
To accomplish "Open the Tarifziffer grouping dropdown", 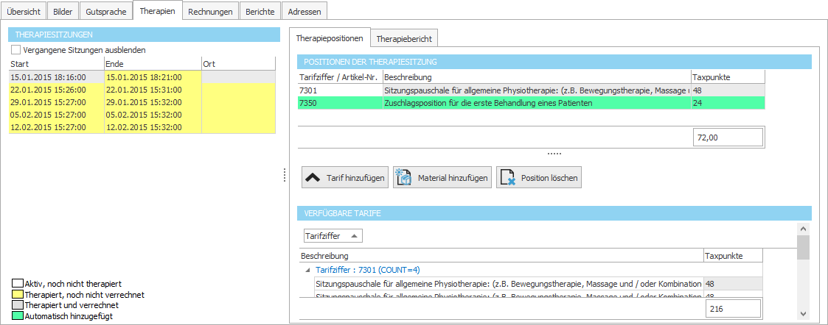I will (x=333, y=236).
